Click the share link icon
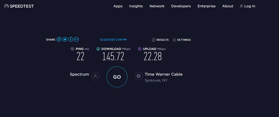 [59, 40]
